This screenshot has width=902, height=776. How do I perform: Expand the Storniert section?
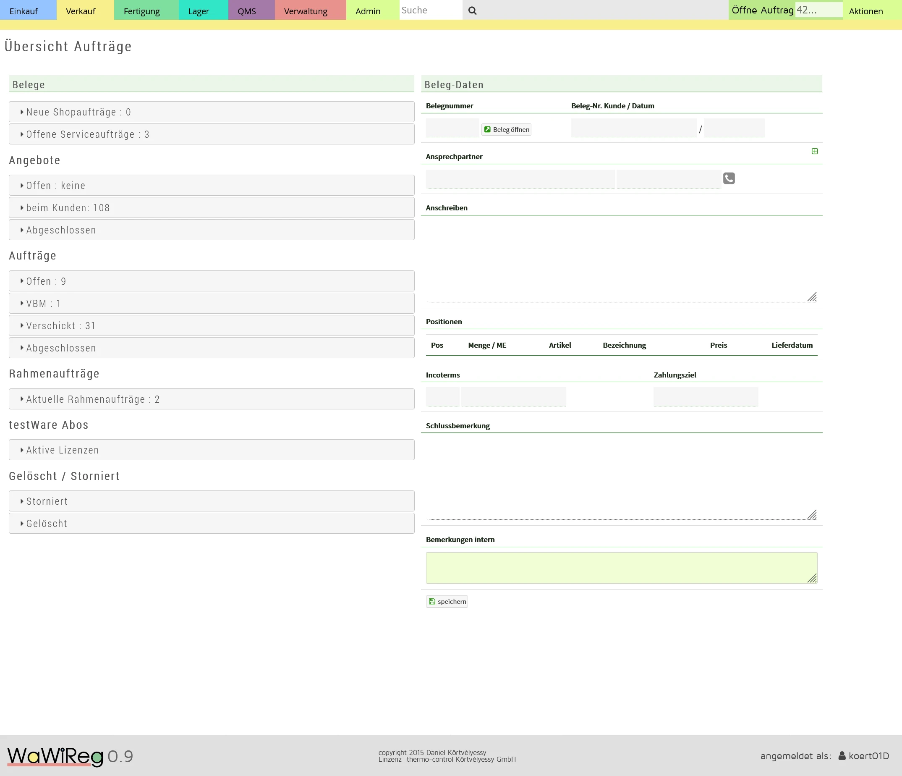tap(212, 501)
